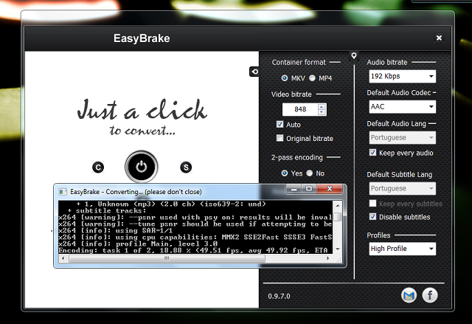Select MKV container format

(284, 78)
